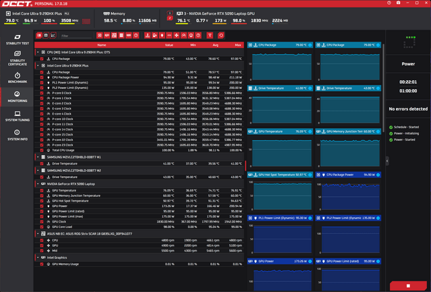Click blue circle on GPU Hot Spot graph
This screenshot has height=292, width=431.
click(310, 175)
